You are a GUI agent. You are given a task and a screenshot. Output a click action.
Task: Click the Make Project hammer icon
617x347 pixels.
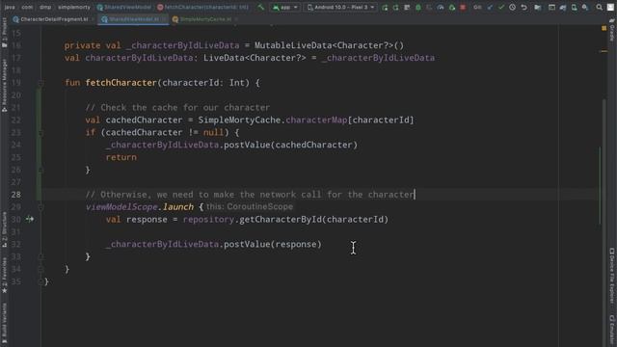tap(261, 7)
